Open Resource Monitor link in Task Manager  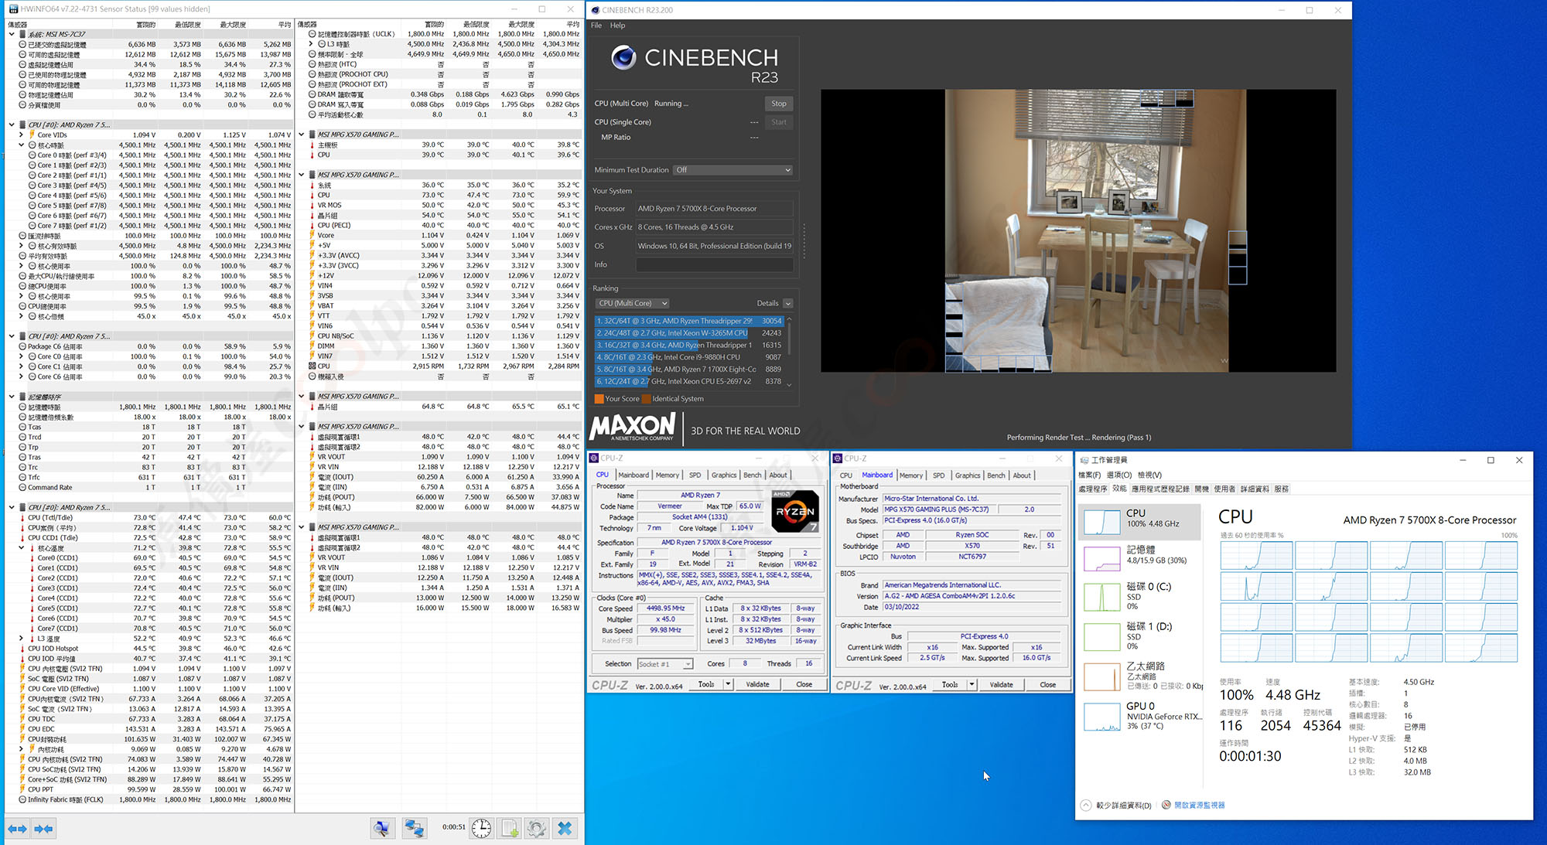click(x=1199, y=805)
